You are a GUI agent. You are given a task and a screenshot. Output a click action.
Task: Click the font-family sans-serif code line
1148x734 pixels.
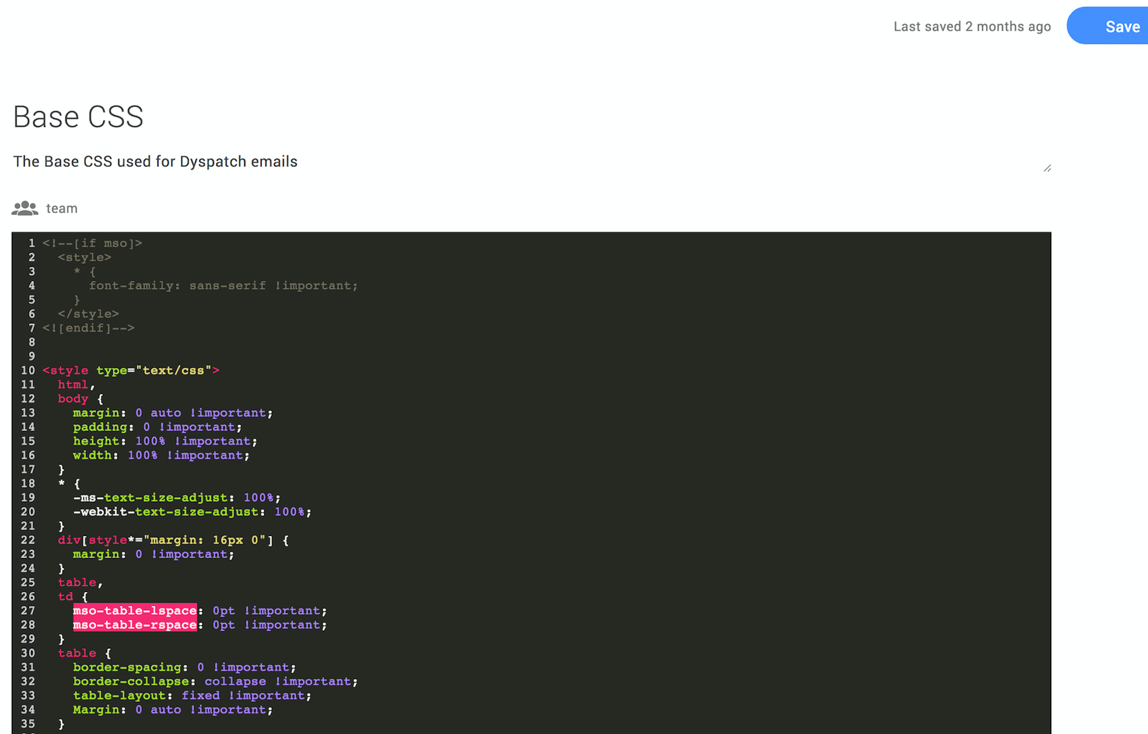coord(223,286)
